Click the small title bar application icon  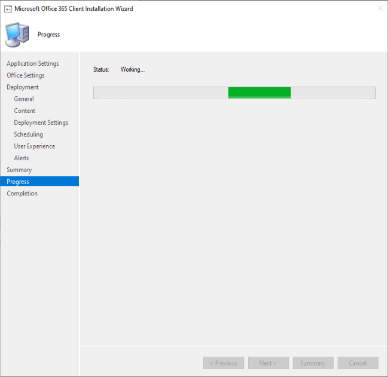pos(8,8)
